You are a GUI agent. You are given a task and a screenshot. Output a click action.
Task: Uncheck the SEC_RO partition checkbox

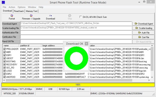coord(4,68)
